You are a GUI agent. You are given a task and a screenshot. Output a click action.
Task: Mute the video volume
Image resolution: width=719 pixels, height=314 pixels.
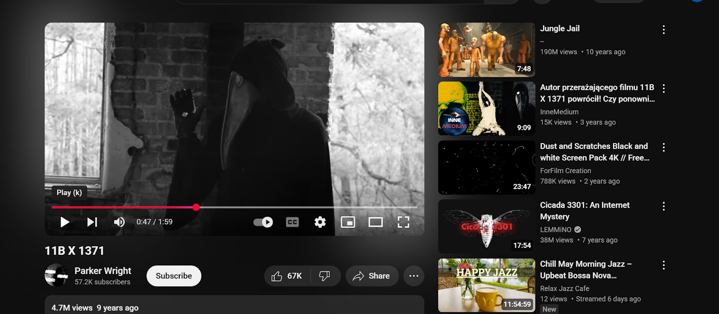(119, 222)
